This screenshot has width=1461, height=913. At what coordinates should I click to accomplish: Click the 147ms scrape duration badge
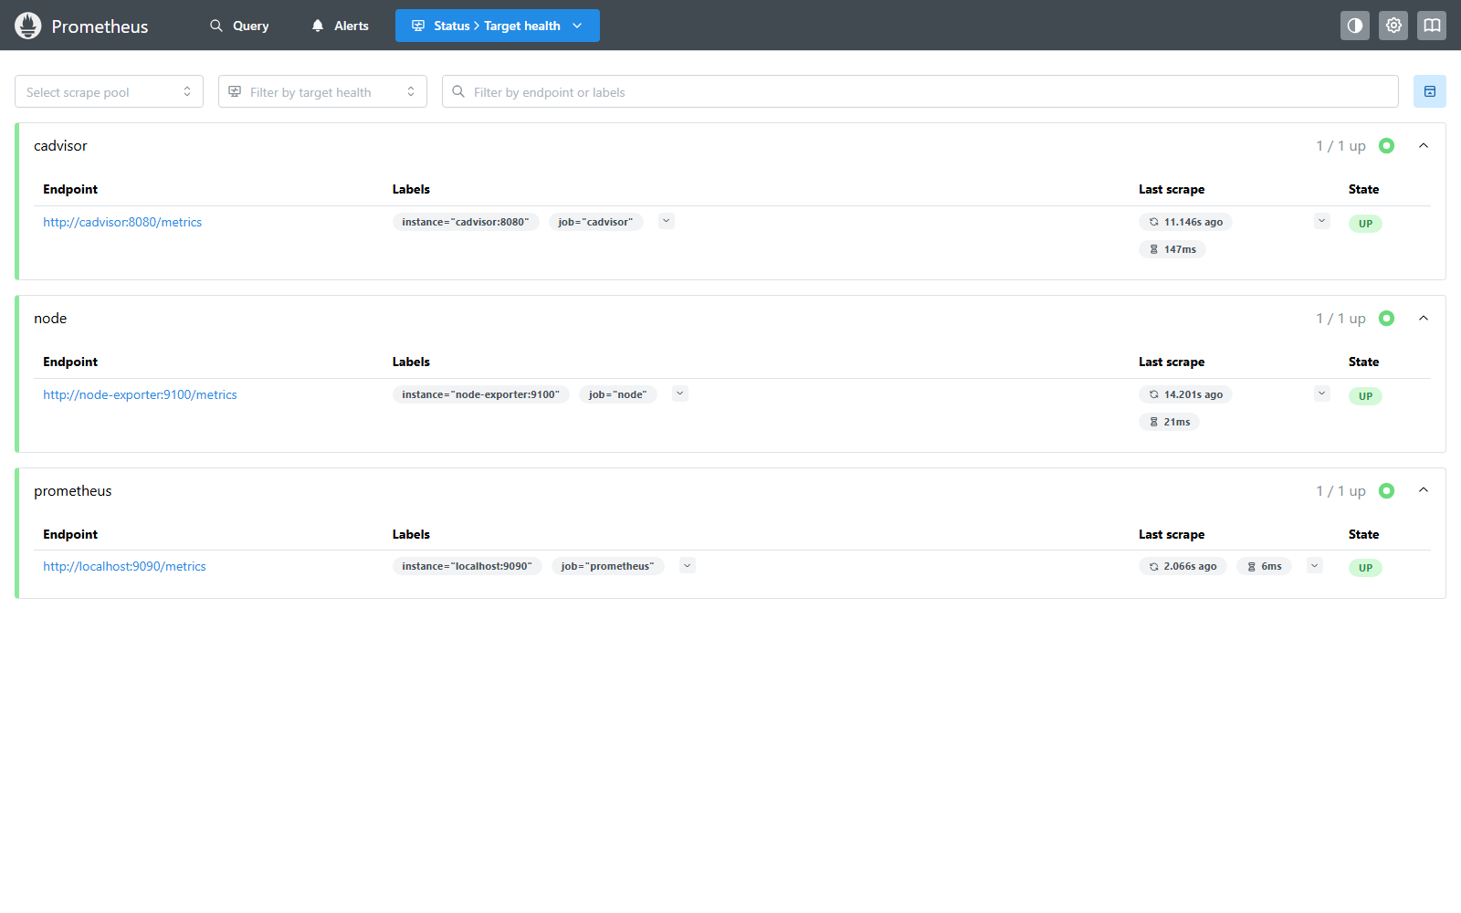tap(1172, 249)
